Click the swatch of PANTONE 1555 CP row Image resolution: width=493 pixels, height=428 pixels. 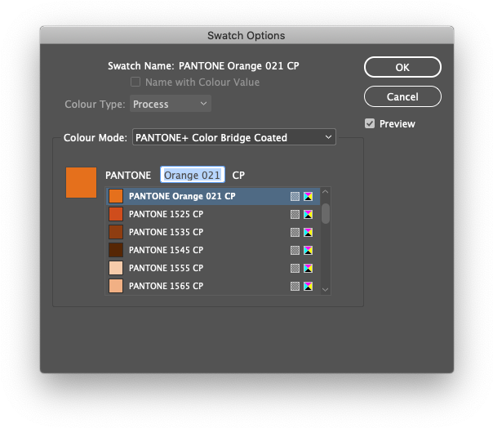coord(116,268)
